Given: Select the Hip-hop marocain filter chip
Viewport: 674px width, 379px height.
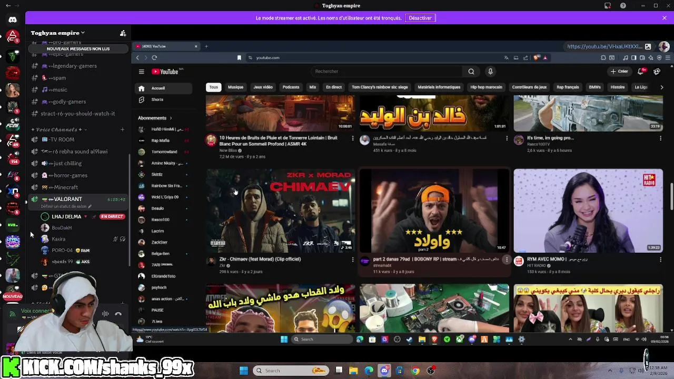Looking at the screenshot, I should (x=486, y=87).
